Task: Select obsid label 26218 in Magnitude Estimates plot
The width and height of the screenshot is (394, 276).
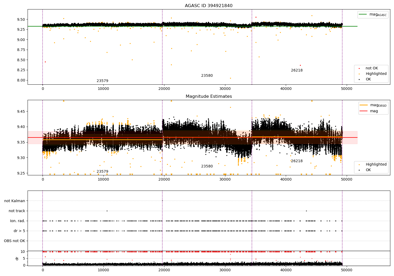Action: point(297,161)
